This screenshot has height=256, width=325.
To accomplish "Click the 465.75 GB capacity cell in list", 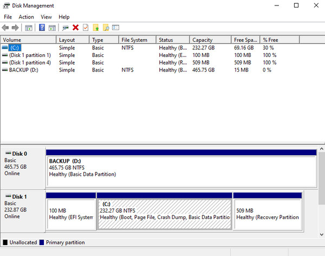I will click(203, 70).
